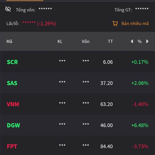Sort by the TT column header
This screenshot has height=155, width=155.
[x=110, y=41]
